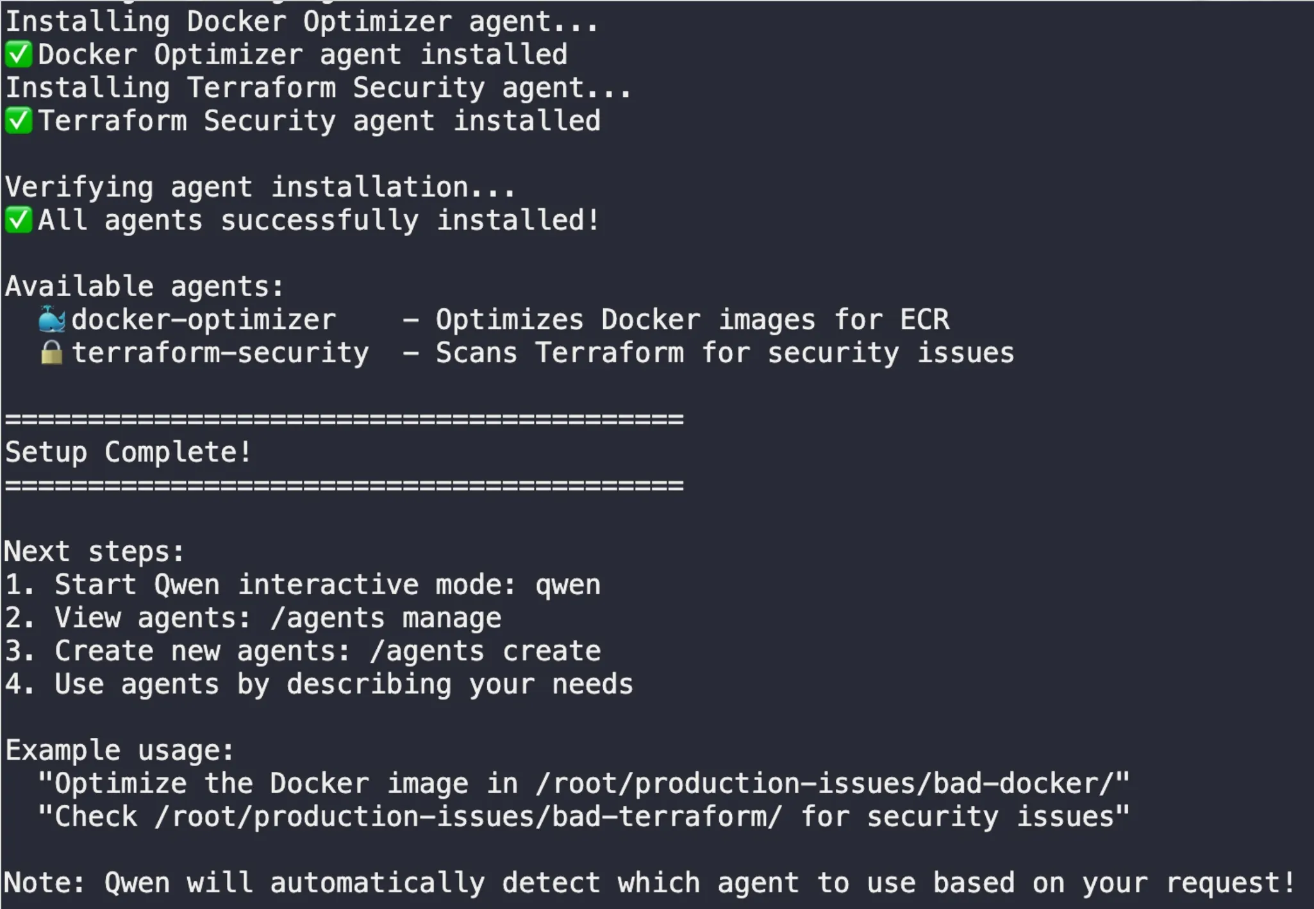Click the Setup Complete! heading
Viewport: 1314px width, 909px height.
coord(128,453)
